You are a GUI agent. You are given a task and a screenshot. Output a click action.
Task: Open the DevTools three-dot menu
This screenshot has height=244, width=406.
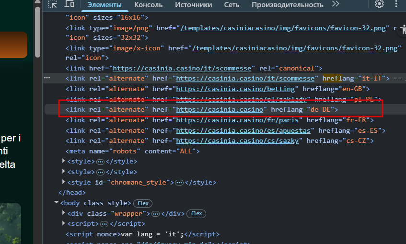pyautogui.click(x=396, y=4)
